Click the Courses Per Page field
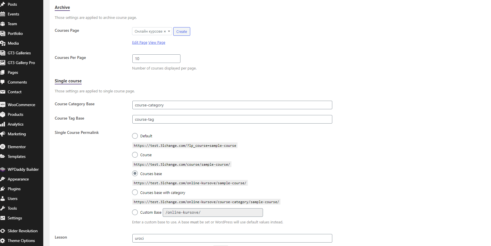 (x=156, y=59)
